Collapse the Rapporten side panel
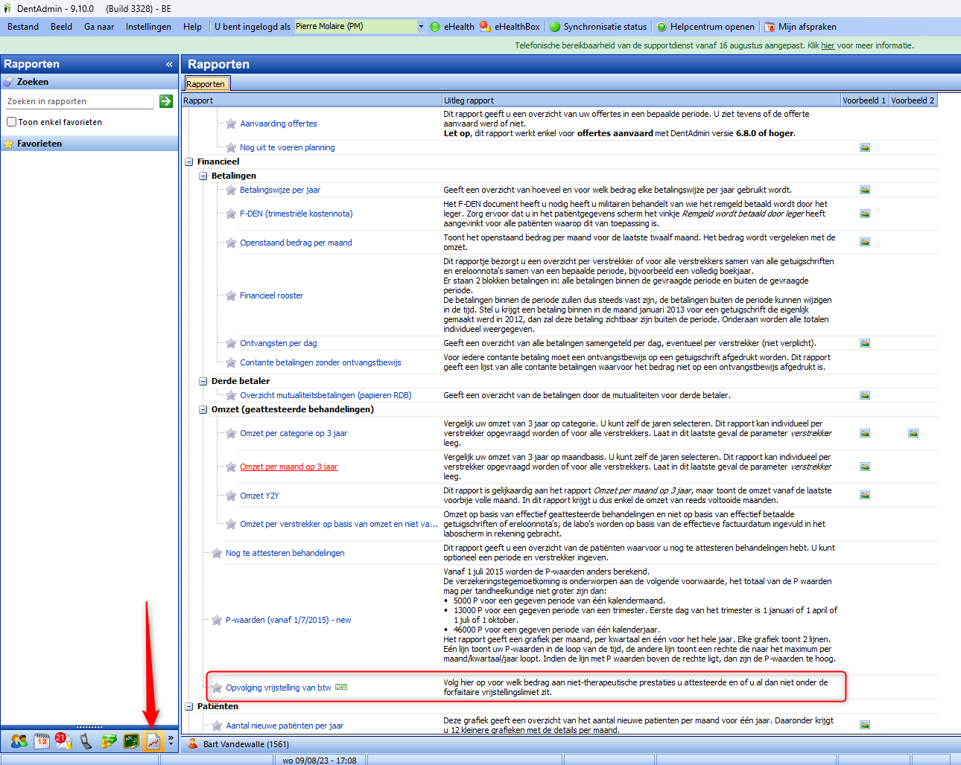The image size is (961, 765). pyautogui.click(x=169, y=64)
